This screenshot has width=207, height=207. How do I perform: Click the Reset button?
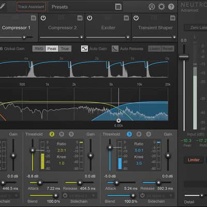pos(168,49)
